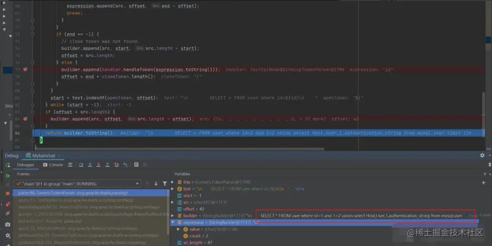Expand the 'text' variable node
492x246 pixels.
[x=173, y=189]
